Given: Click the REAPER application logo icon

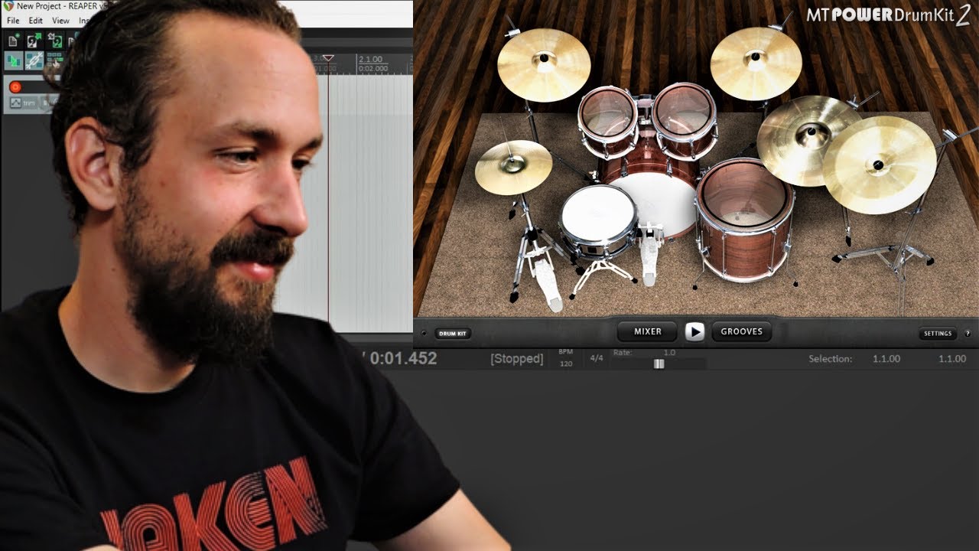Looking at the screenshot, I should [x=8, y=6].
